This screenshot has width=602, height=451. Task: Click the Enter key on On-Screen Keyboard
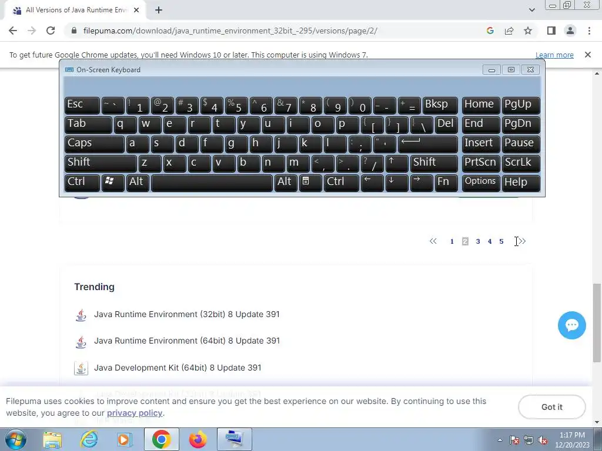click(x=428, y=144)
